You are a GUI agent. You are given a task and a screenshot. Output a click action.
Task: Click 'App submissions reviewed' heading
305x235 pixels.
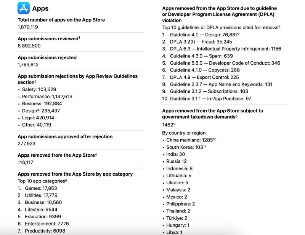coord(49,39)
